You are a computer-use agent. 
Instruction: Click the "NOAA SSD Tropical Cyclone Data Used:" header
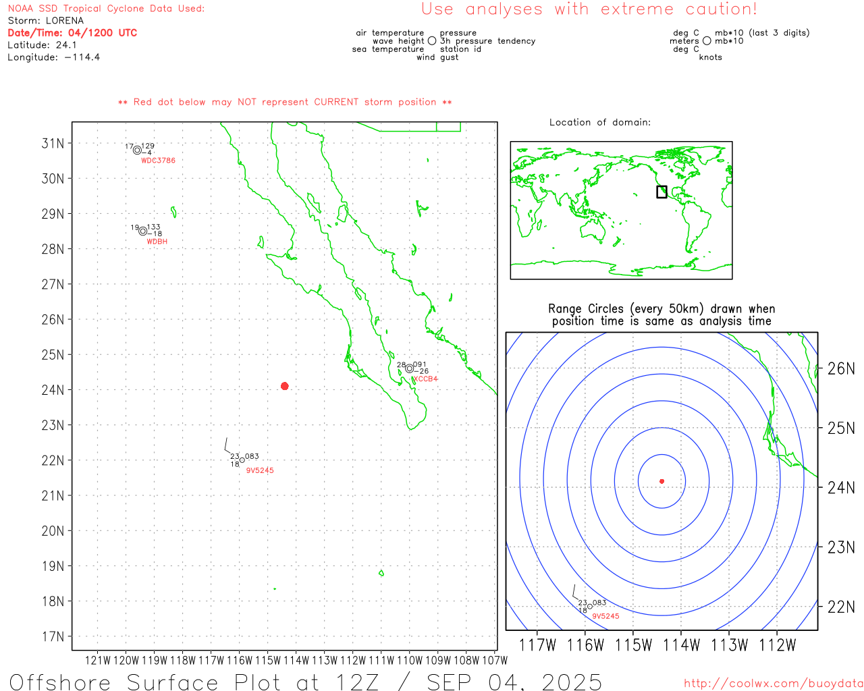point(106,9)
